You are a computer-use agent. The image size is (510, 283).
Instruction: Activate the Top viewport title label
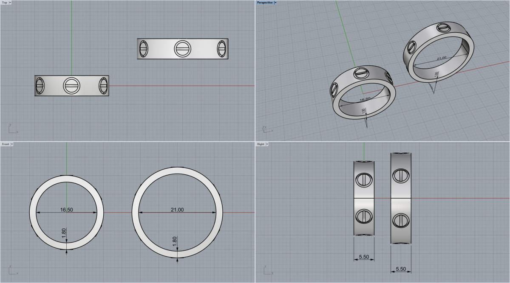pos(4,3)
